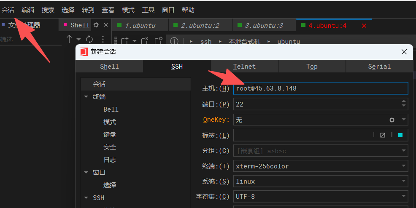Open the three-dot more options menu
The width and height of the screenshot is (416, 208).
103,39
